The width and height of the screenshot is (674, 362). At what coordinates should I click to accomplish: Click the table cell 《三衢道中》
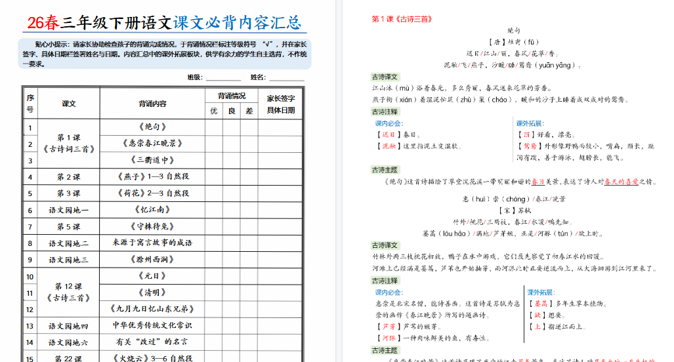(152, 160)
